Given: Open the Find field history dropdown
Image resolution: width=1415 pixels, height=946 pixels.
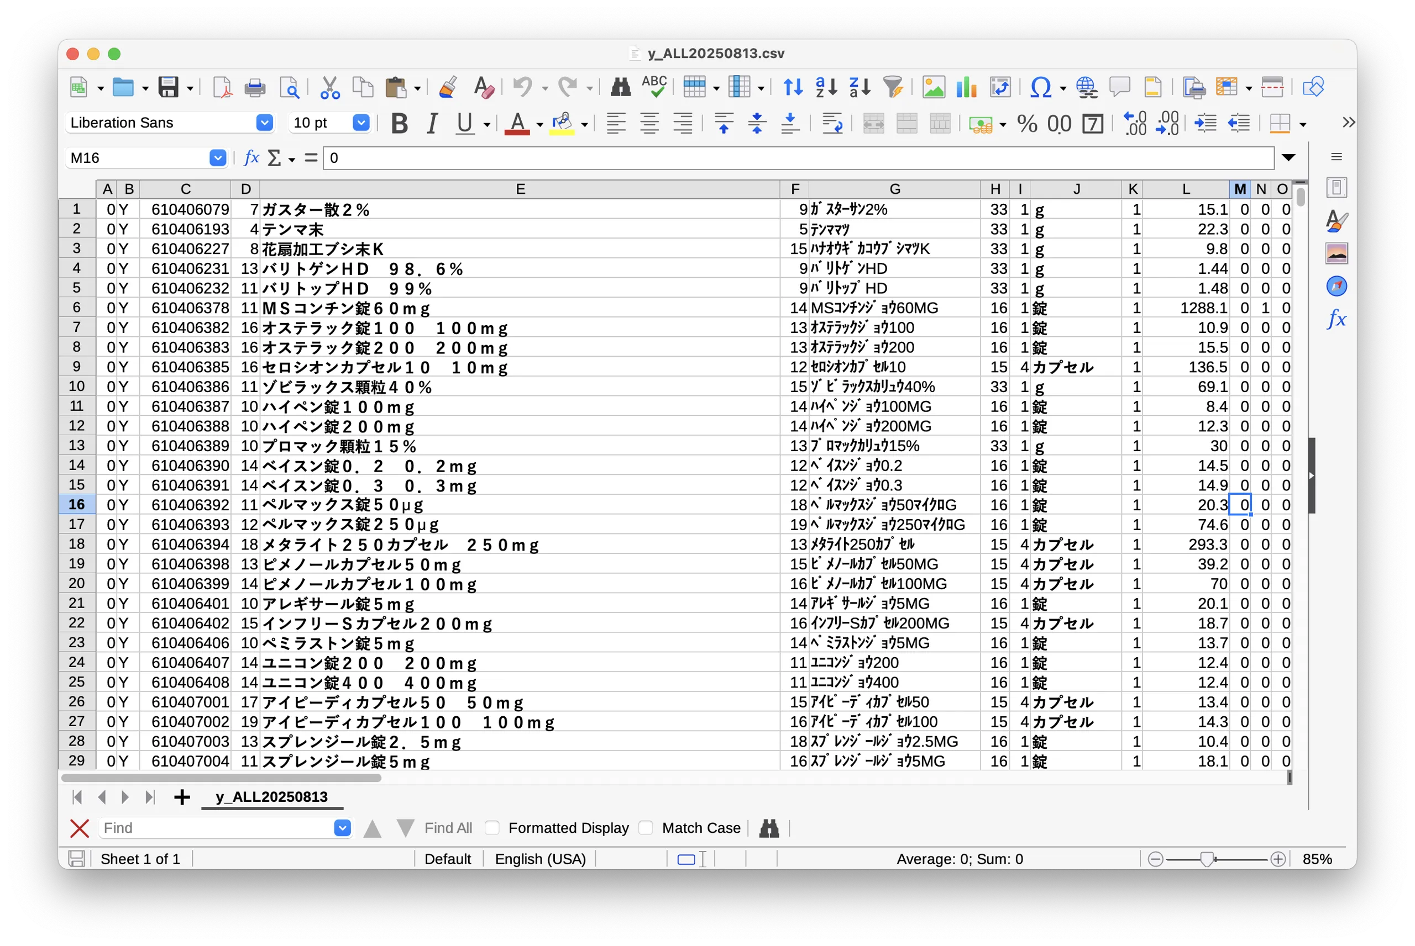Looking at the screenshot, I should [342, 828].
